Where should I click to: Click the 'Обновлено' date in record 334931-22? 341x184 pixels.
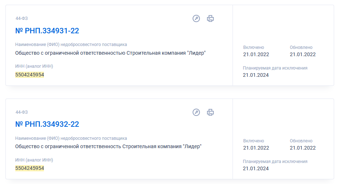(x=303, y=55)
